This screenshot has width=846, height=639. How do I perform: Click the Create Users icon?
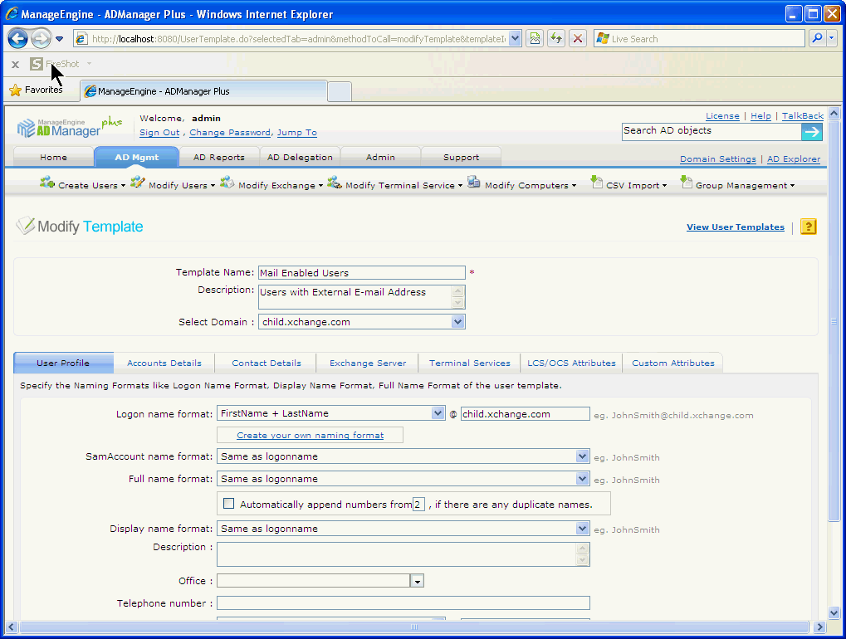click(47, 183)
